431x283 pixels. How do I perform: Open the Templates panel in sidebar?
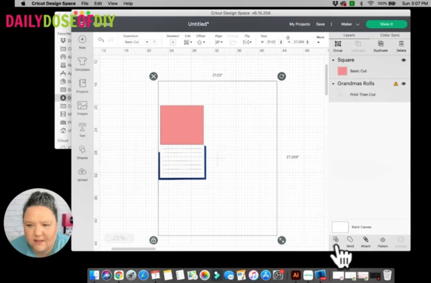tap(82, 64)
